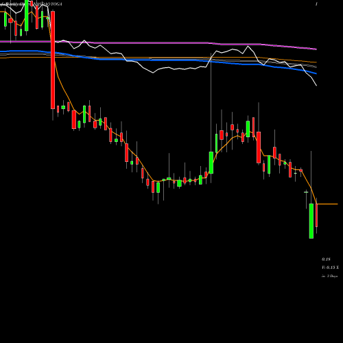Click the V: 0.15 X volume label
Screen dimensions: 343x343
coord(330,268)
